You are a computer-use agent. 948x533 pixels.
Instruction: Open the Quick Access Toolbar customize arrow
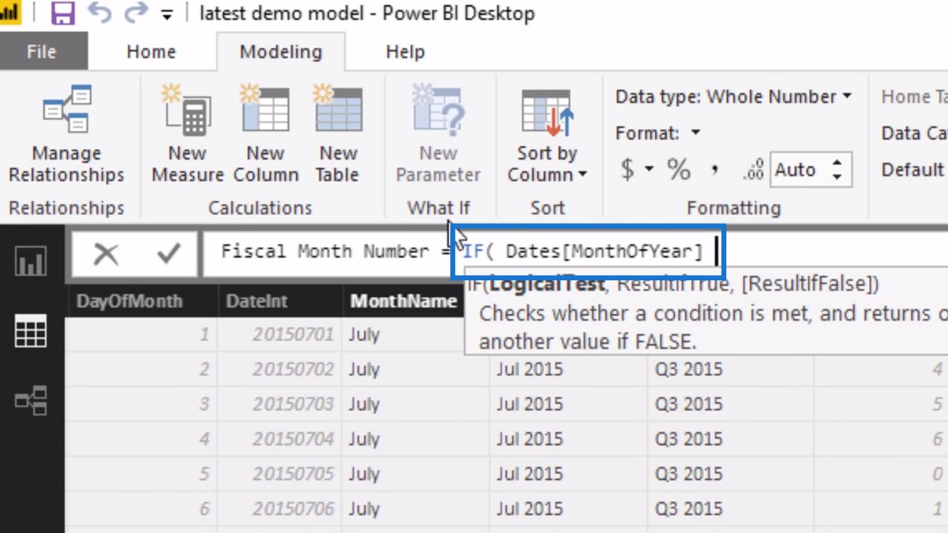click(166, 15)
